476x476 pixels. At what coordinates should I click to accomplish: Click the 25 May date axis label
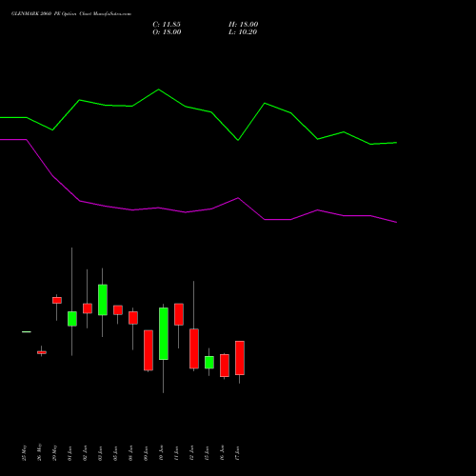tap(24, 453)
